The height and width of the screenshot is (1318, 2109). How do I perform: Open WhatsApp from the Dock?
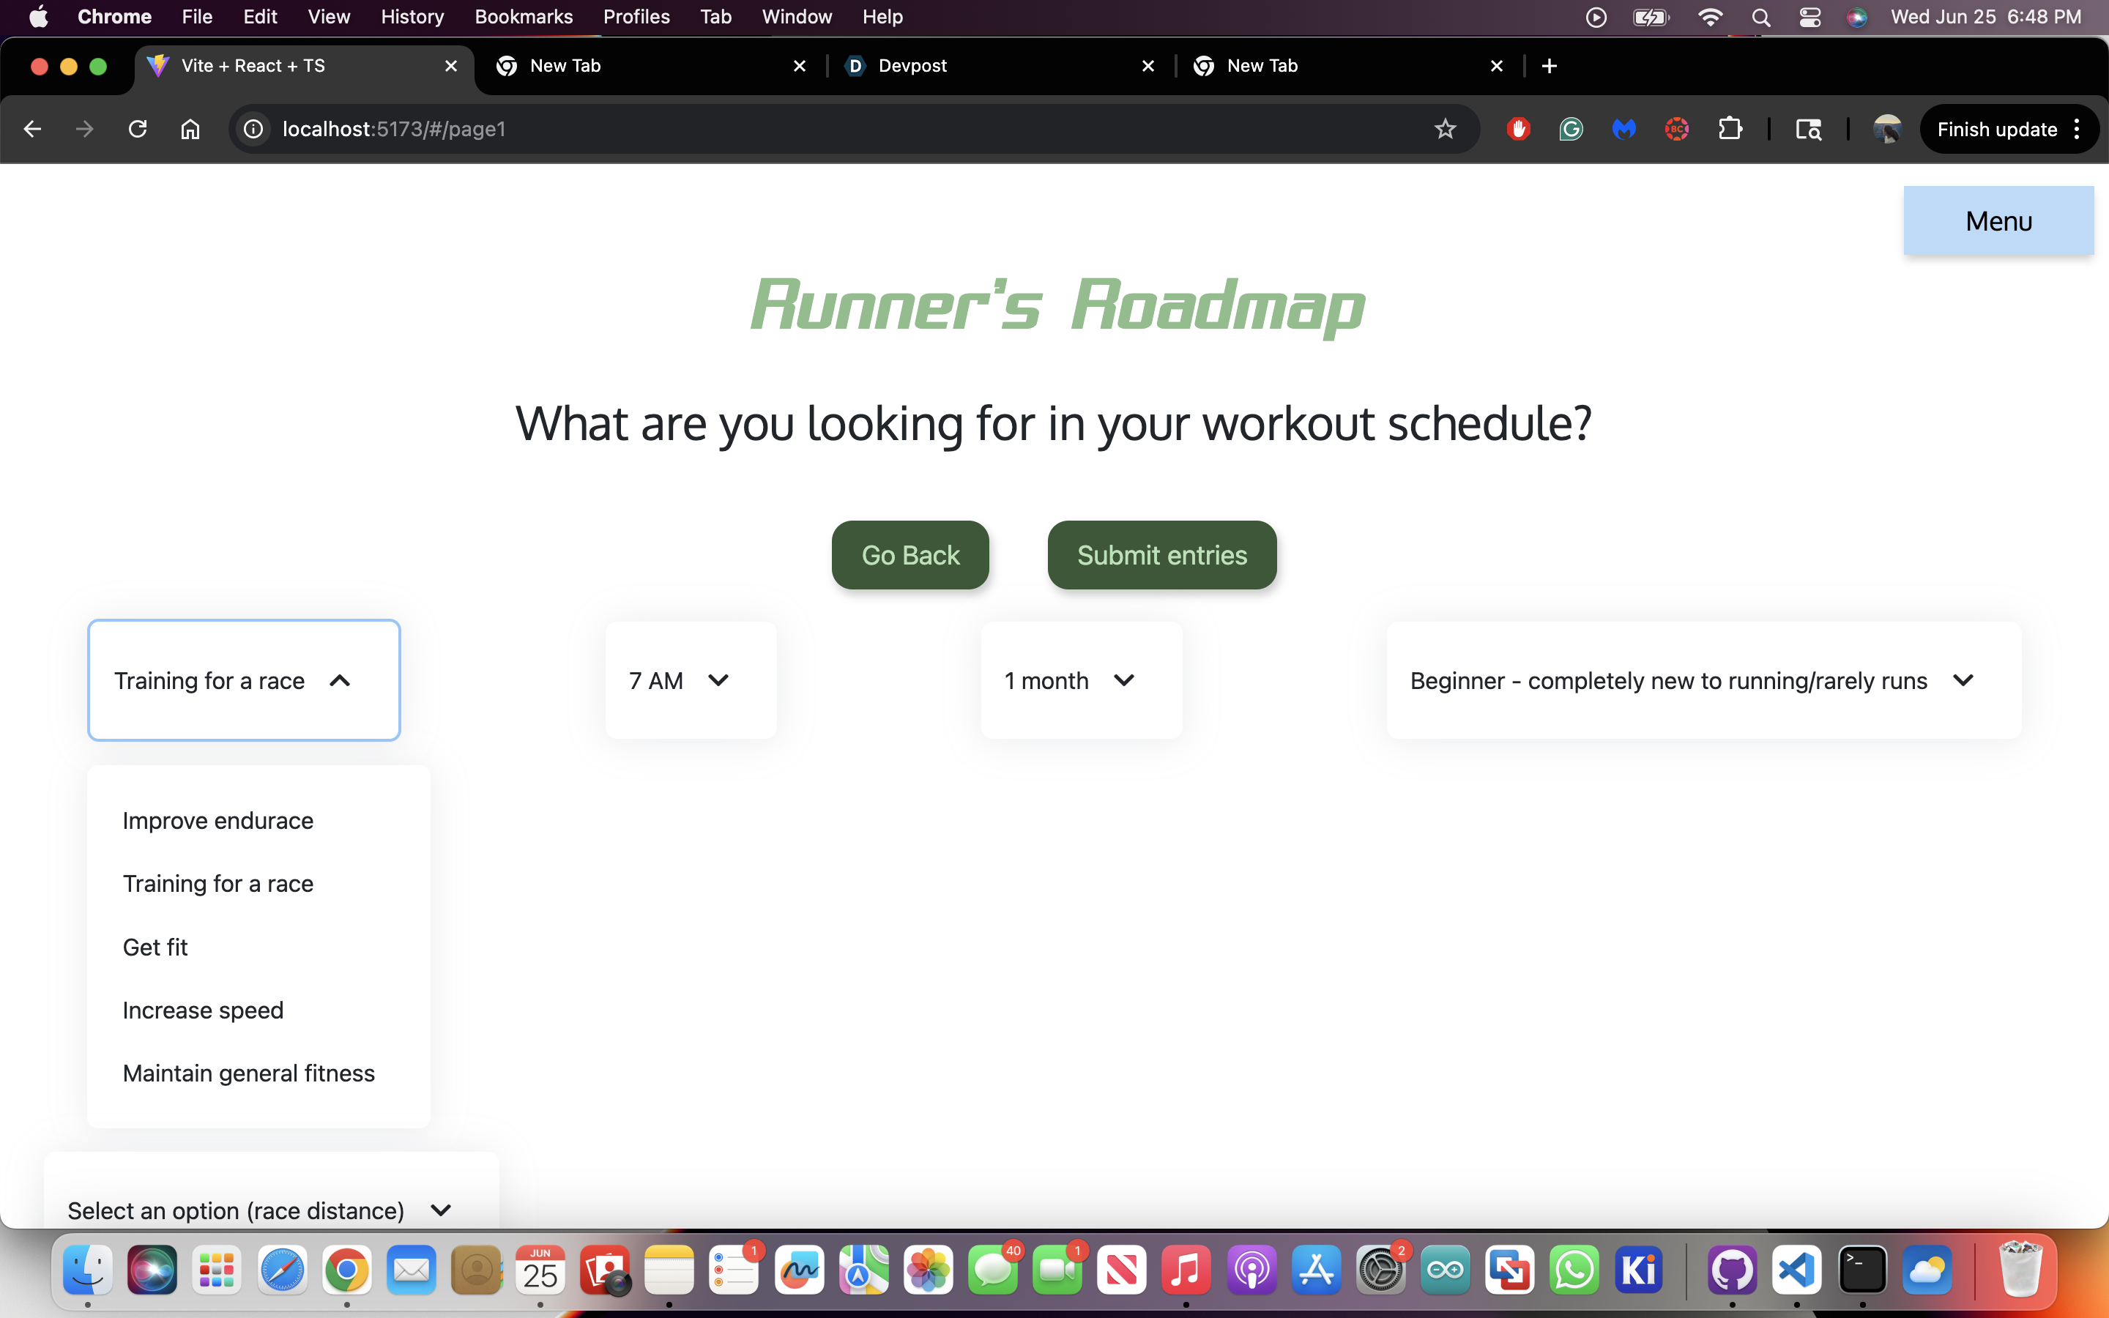click(x=1574, y=1271)
